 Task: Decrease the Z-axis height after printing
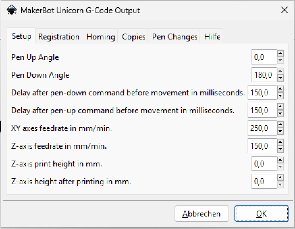281,184
